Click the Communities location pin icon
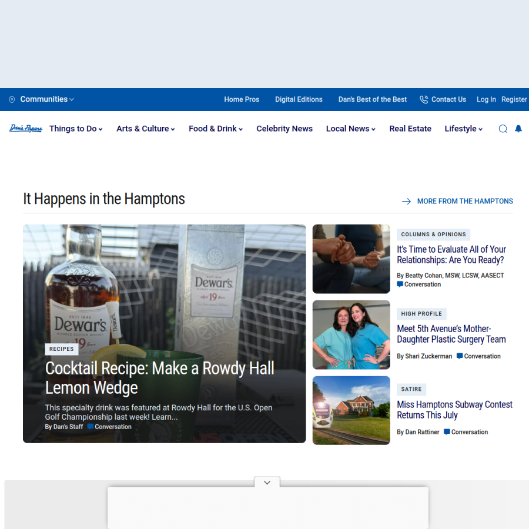Screen dimensions: 529x529 (x=12, y=99)
